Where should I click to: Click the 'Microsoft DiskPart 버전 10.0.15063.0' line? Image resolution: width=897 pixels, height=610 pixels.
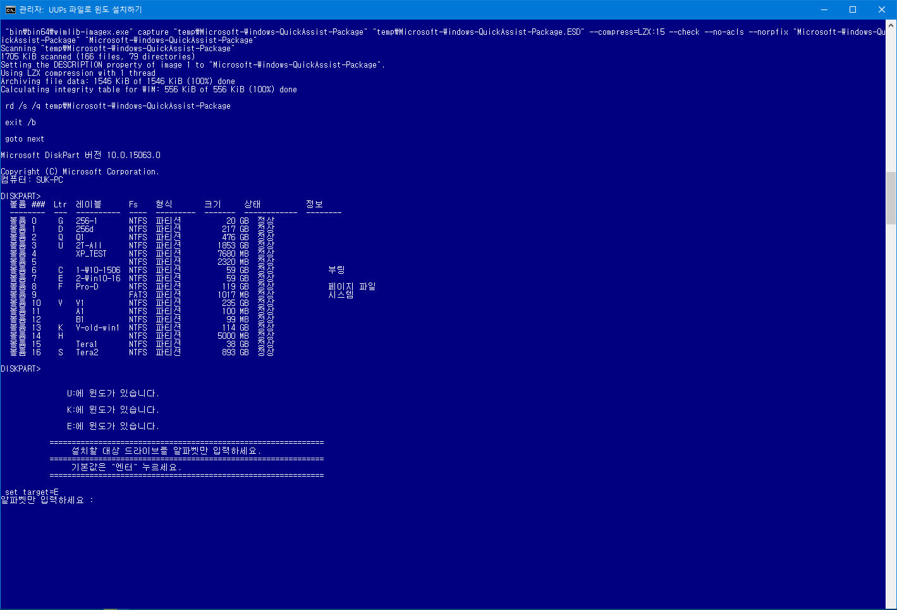(81, 155)
